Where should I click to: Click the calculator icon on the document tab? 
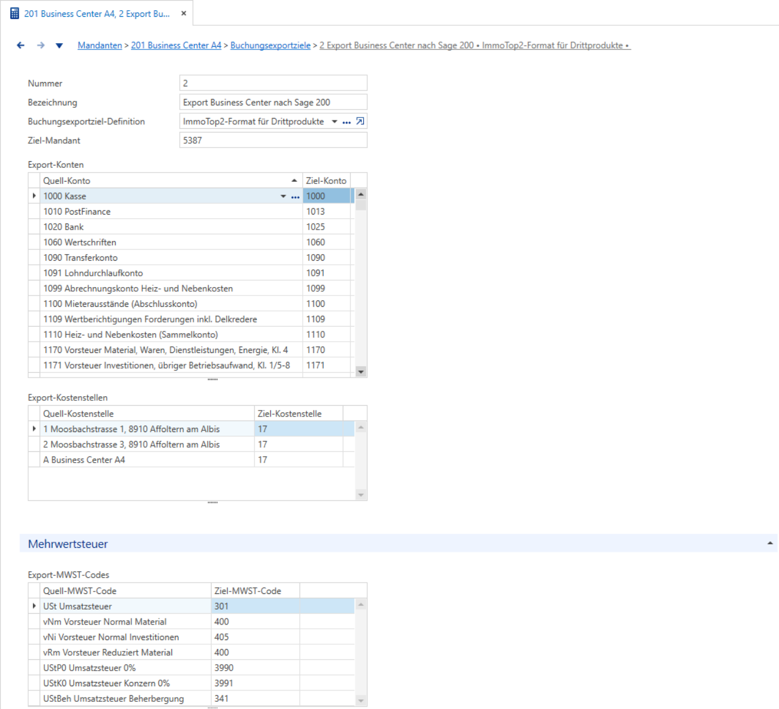click(x=15, y=13)
